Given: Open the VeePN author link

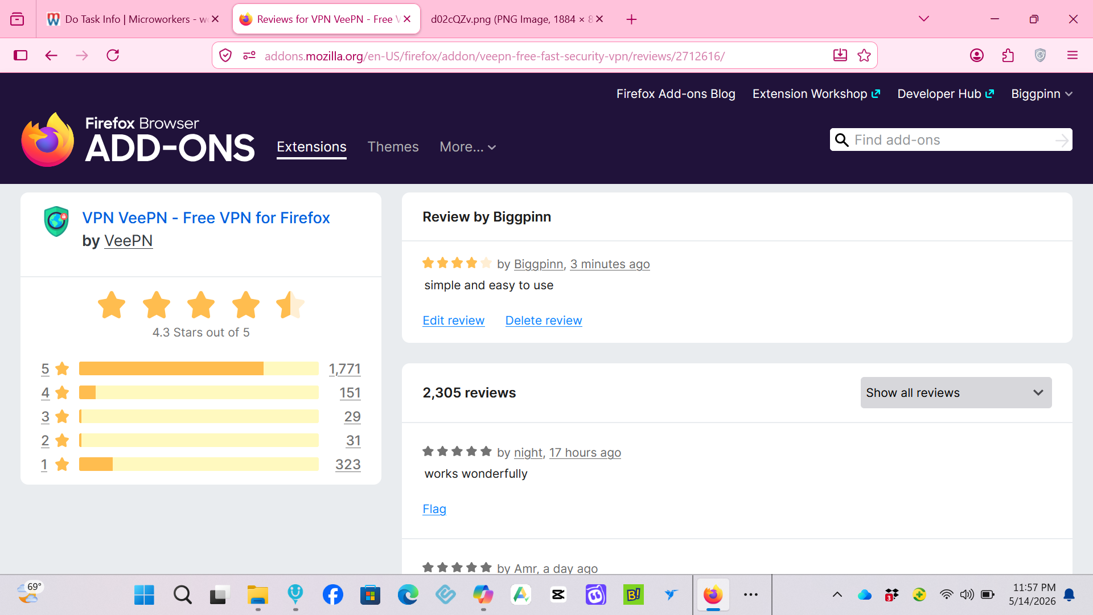Looking at the screenshot, I should [129, 241].
